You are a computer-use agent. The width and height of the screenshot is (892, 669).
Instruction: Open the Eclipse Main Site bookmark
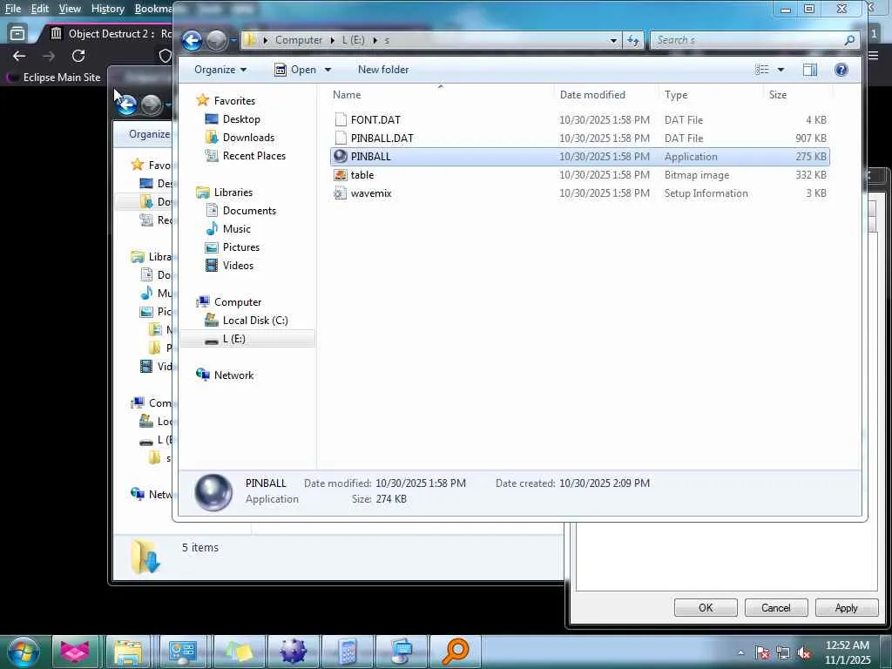coord(53,78)
